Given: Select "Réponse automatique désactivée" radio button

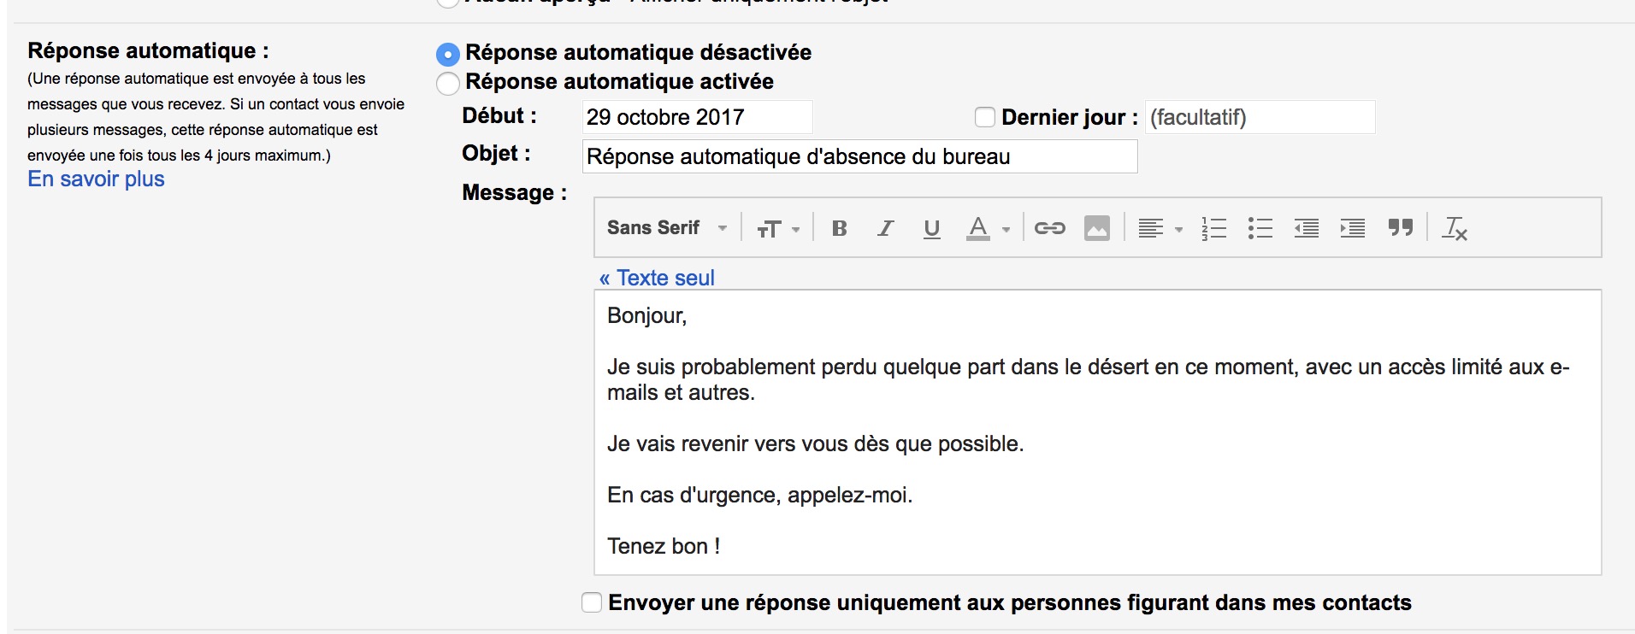Looking at the screenshot, I should (x=447, y=54).
